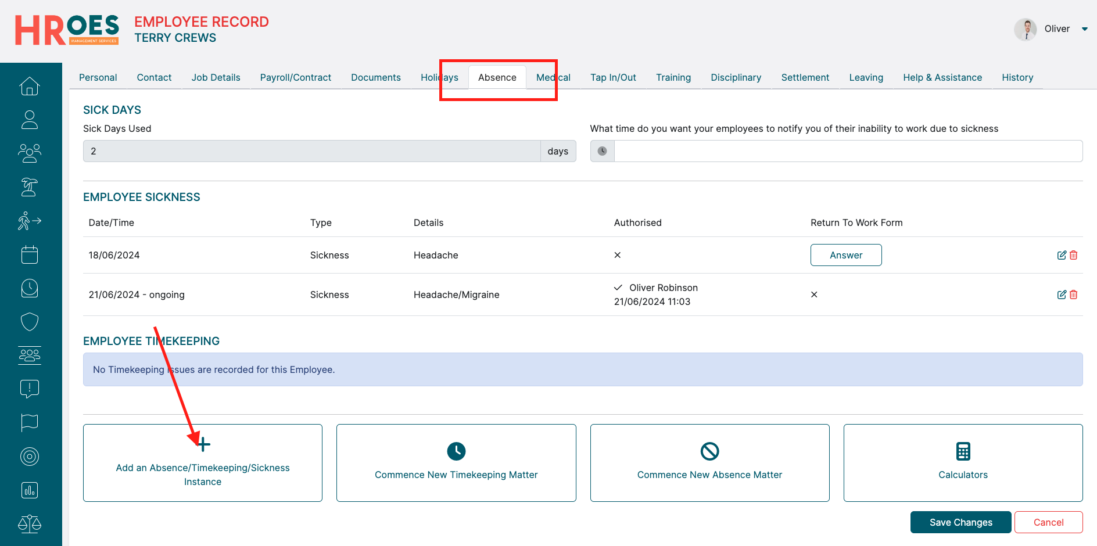
Task: Delete the 21/06/2024 ongoing sickness record
Action: coord(1074,294)
